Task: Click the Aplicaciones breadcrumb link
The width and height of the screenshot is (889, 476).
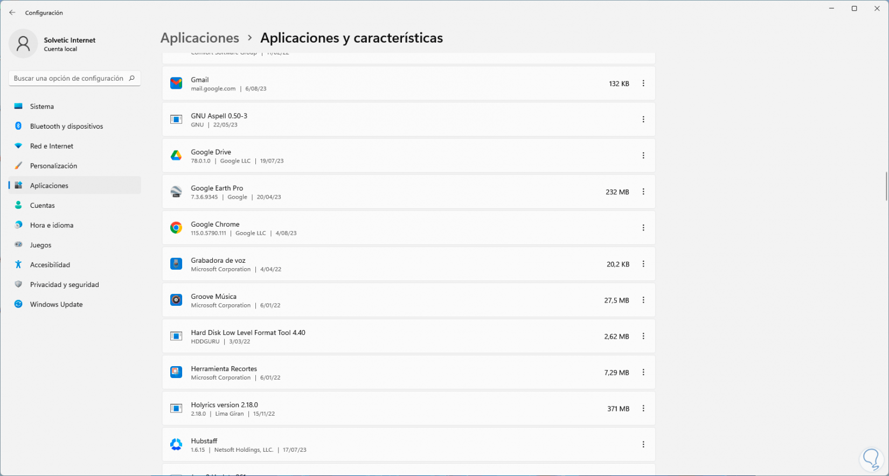Action: 200,38
